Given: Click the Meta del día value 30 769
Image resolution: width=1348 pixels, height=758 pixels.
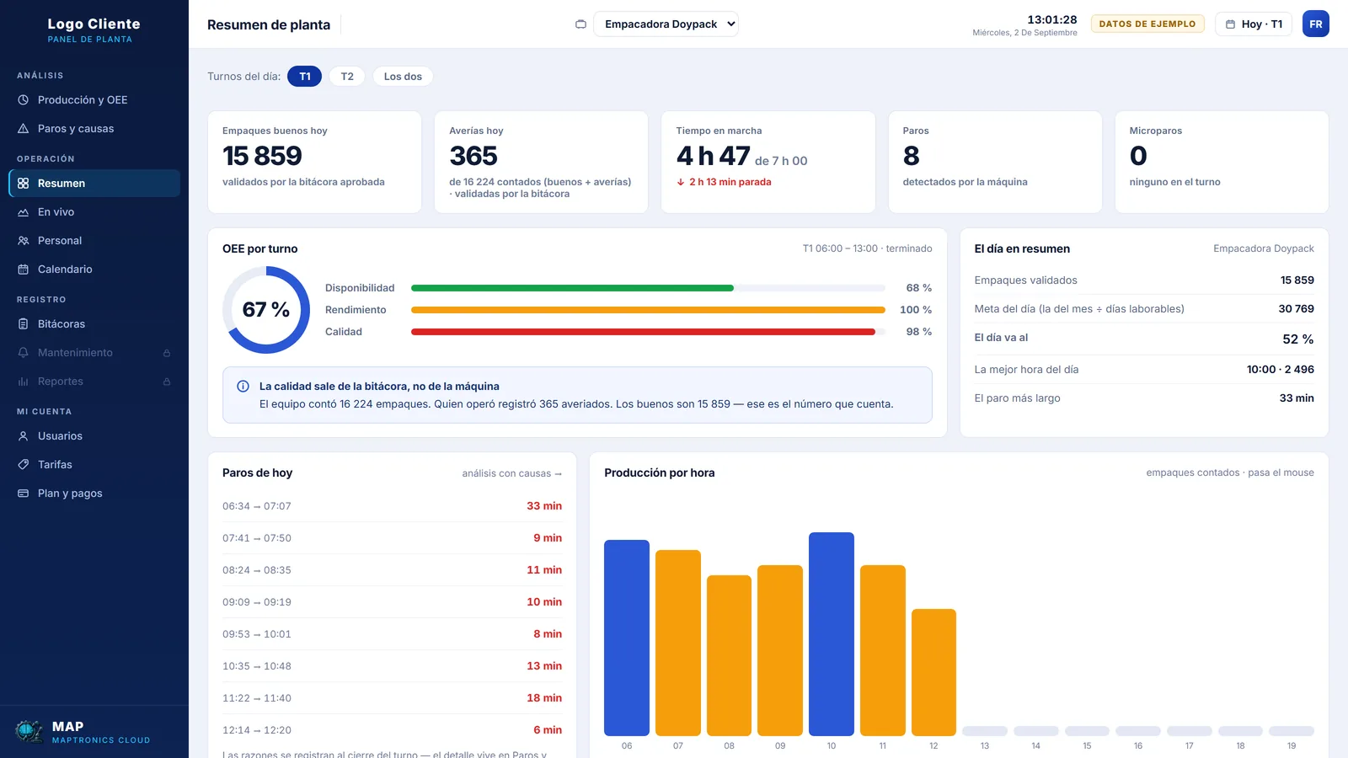Looking at the screenshot, I should 1296,309.
